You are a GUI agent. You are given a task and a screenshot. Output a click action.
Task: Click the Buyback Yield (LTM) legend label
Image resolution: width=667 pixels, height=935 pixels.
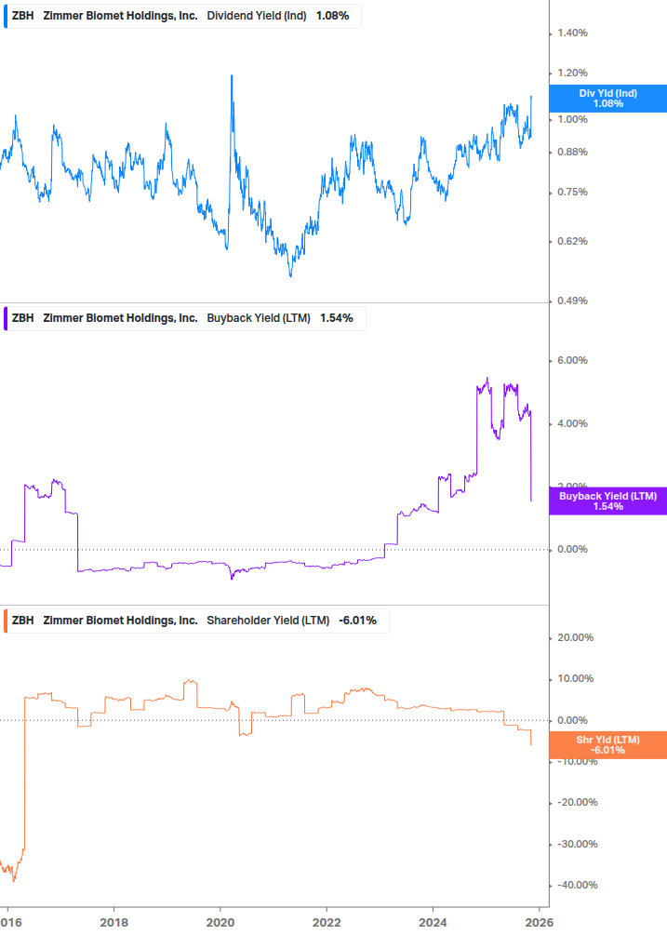click(259, 318)
